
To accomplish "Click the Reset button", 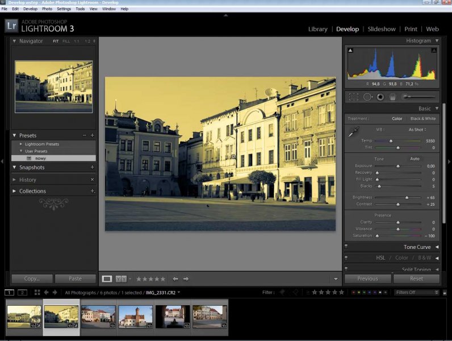I will 416,278.
